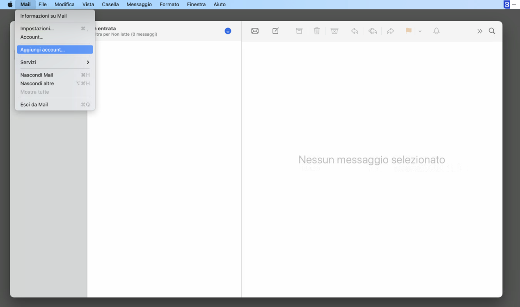Viewport: 520px width, 307px height.
Task: Open the Messaggio menu in menu bar
Action: click(x=139, y=5)
